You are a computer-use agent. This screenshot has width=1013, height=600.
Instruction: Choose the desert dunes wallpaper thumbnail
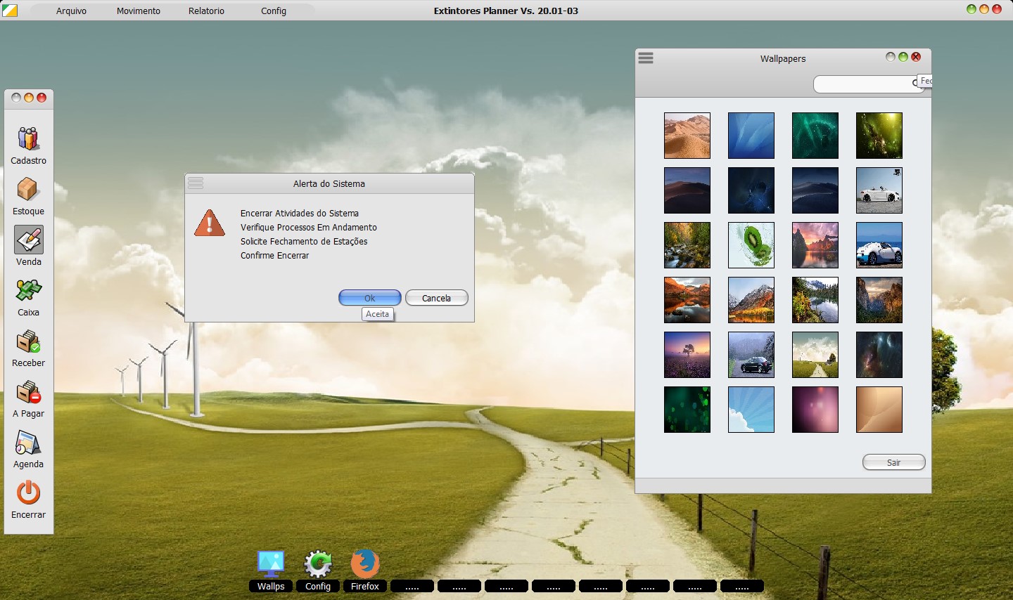(687, 136)
